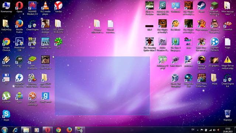Open the Garry's Mod shortcut
The height and width of the screenshot is (133, 236).
coord(45,98)
